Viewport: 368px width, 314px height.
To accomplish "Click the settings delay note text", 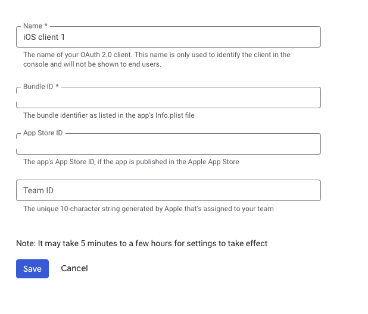I will 142,243.
